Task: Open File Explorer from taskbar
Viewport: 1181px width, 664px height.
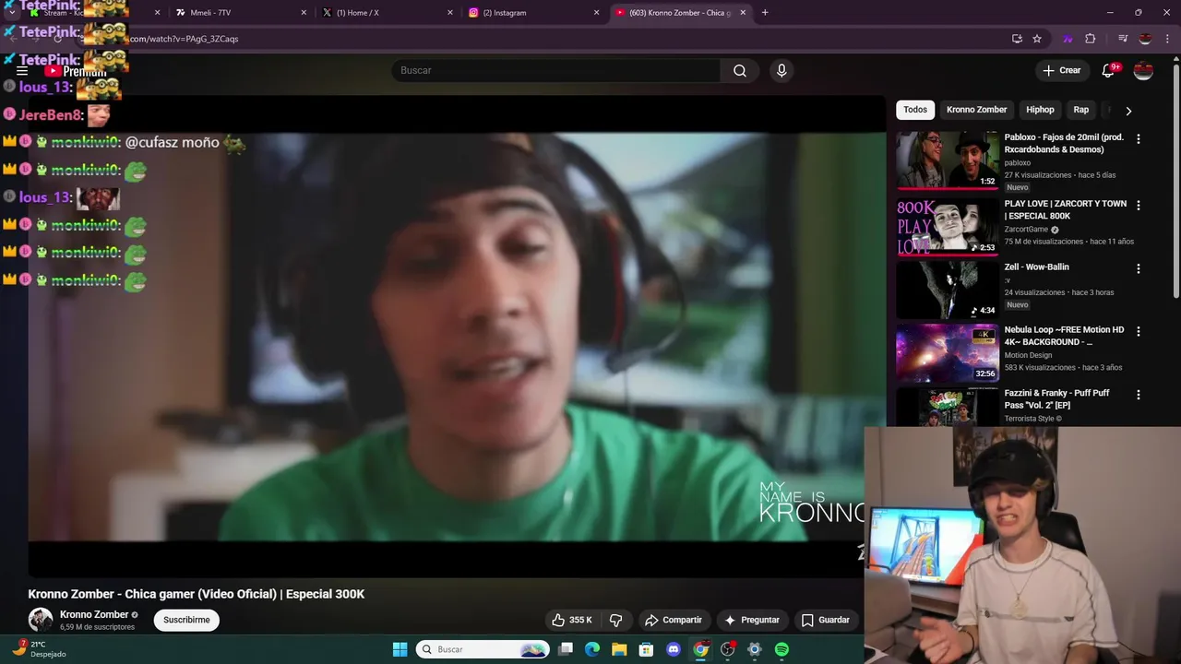Action: click(x=619, y=649)
